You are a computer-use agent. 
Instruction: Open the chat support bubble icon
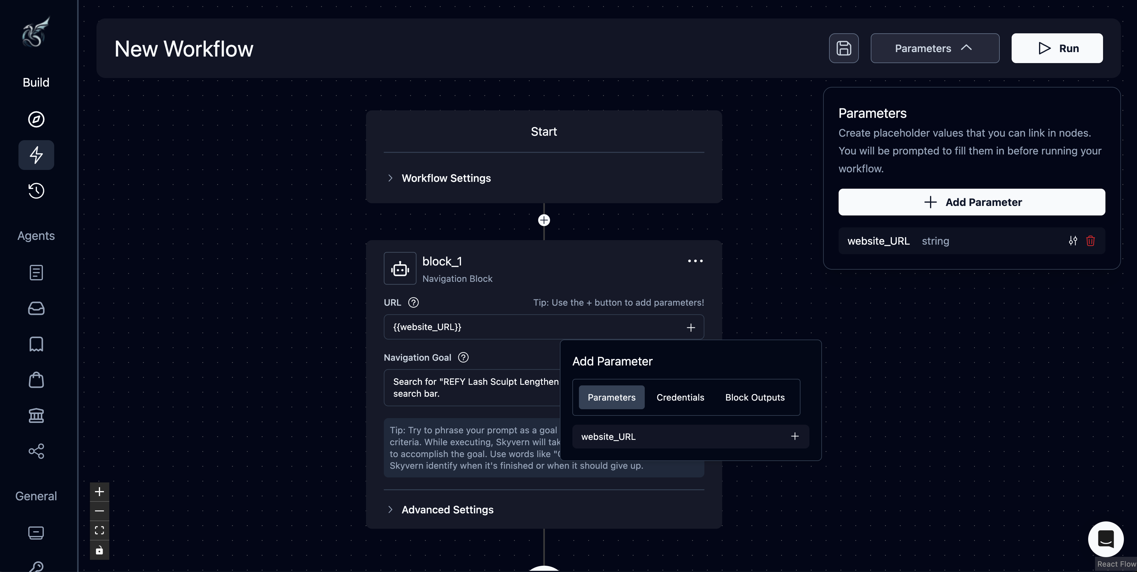pyautogui.click(x=1106, y=539)
